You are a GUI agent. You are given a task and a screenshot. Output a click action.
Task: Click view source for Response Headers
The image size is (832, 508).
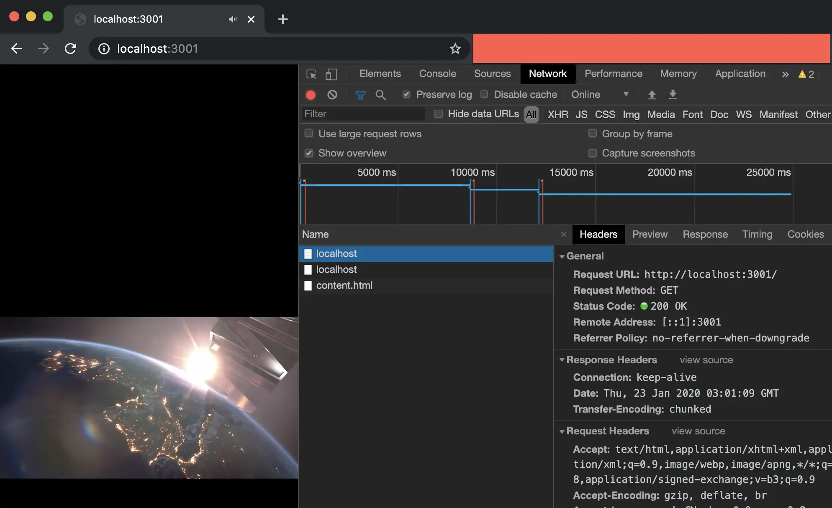tap(706, 360)
